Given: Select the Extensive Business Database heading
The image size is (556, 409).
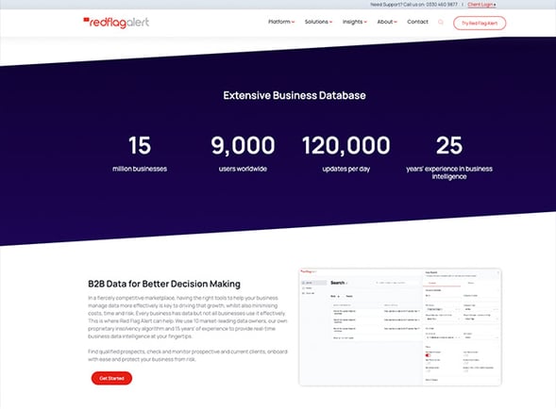Looking at the screenshot, I should click(295, 95).
